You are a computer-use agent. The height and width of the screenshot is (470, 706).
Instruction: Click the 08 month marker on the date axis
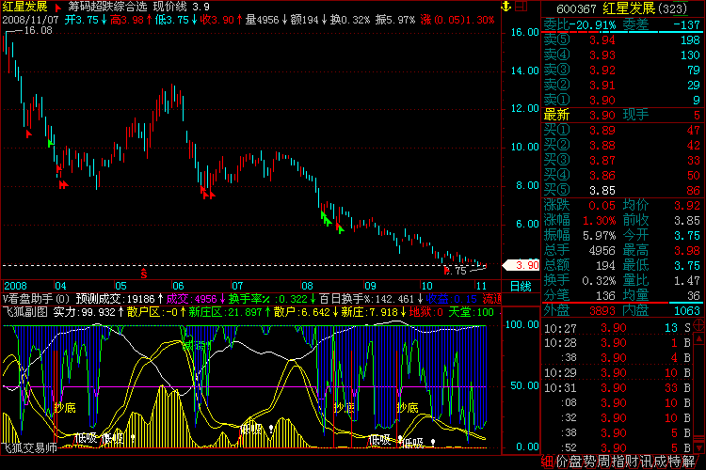[307, 286]
